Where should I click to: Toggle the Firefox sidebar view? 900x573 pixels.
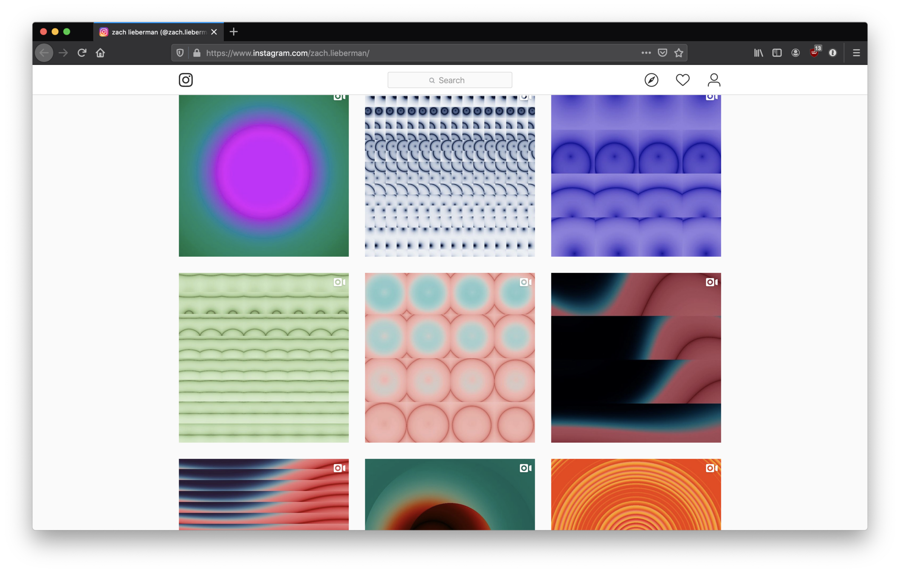(x=777, y=53)
